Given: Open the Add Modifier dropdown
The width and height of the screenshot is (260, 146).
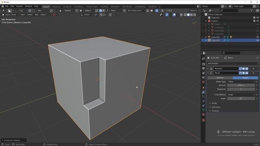Looking at the screenshot, I should point(233,64).
